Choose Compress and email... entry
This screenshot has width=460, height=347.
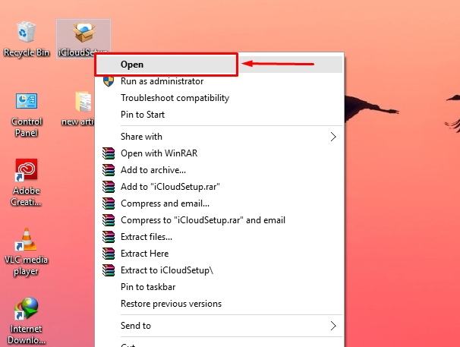click(x=165, y=203)
